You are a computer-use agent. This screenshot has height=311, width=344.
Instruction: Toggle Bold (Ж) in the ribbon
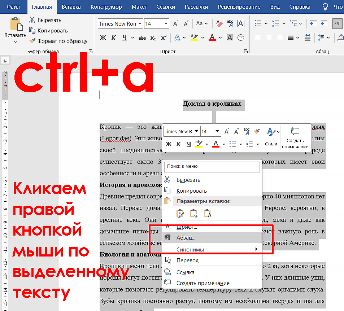point(103,38)
